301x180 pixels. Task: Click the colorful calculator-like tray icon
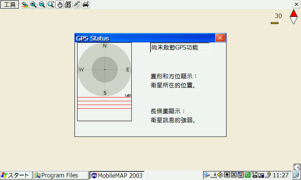pos(240,175)
